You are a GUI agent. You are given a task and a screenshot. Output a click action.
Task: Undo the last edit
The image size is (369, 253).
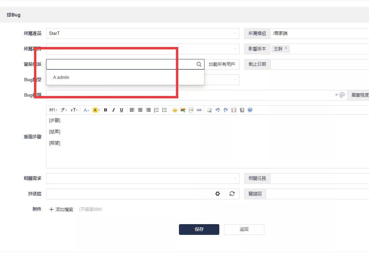tap(217, 110)
